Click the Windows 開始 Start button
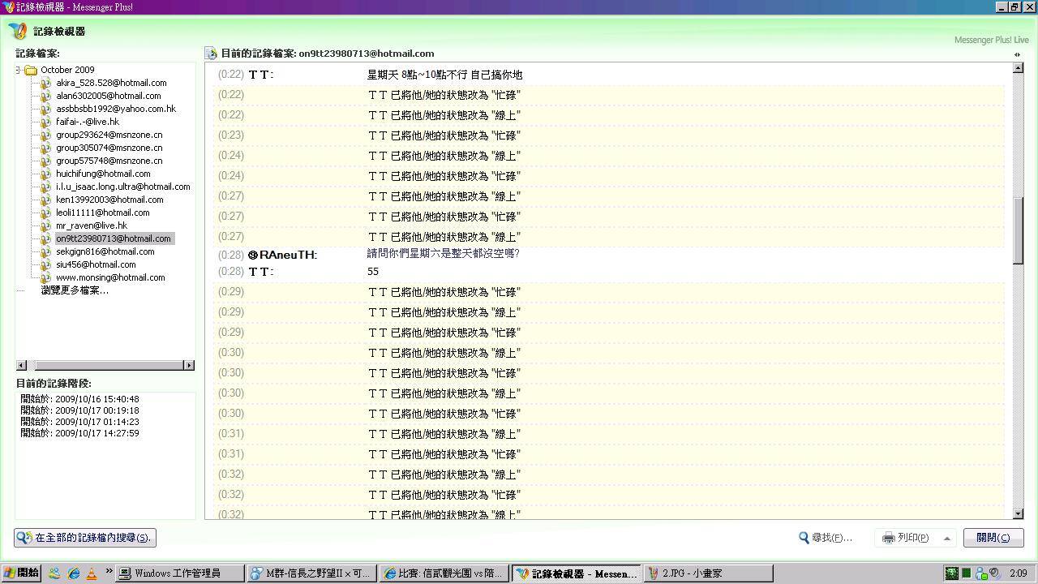This screenshot has height=584, width=1038. [x=21, y=573]
